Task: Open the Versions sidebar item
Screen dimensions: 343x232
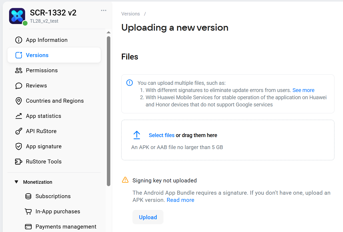Action: point(54,55)
